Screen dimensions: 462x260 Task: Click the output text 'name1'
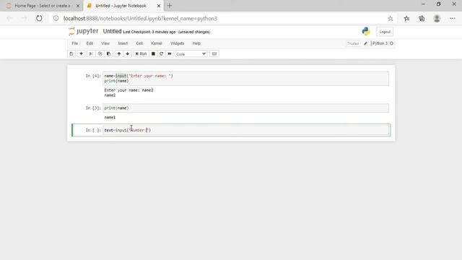click(x=110, y=117)
